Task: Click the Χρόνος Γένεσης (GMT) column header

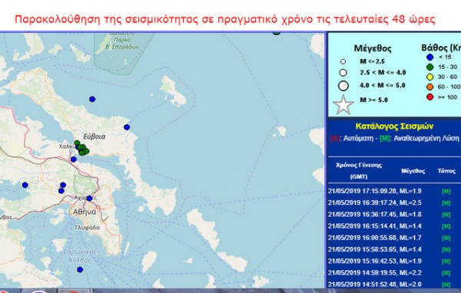Action: coord(359,171)
